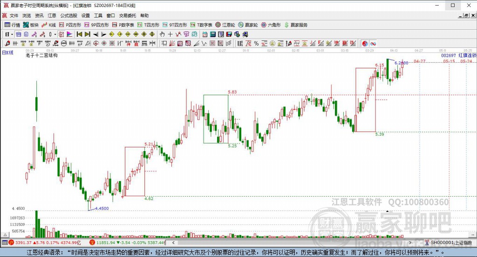Screen dimensions: 477x257
Task: Click the inner child-window restore button
Action: click(466, 15)
